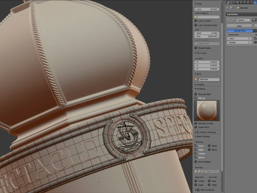Toggle Motion Tracking checkbox
This screenshot has height=193, width=257.
coord(198,132)
